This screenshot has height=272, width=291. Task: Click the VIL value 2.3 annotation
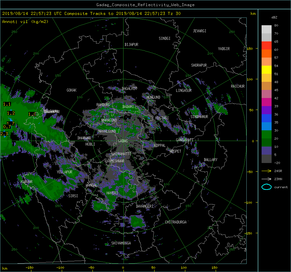[4, 134]
